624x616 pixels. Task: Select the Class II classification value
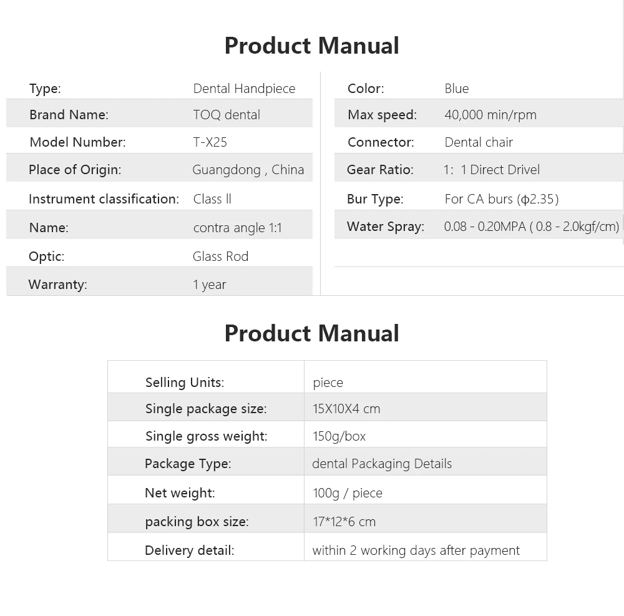[212, 198]
